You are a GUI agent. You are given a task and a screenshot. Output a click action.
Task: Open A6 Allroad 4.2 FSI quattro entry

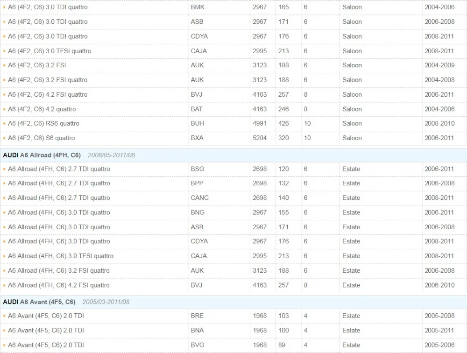[59, 285]
